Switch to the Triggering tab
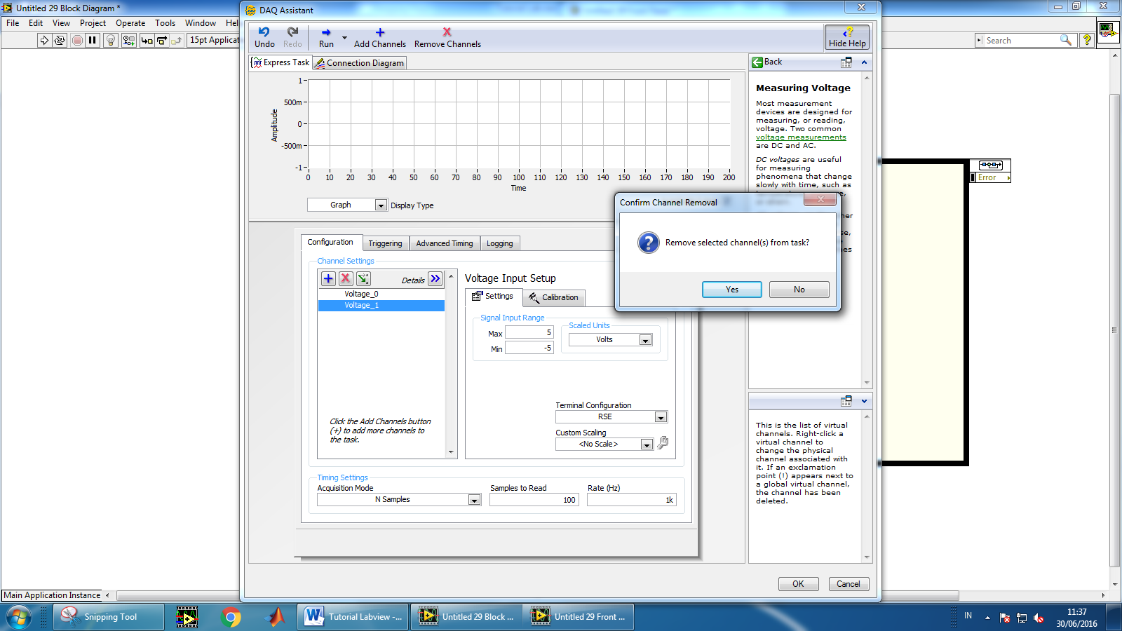 coord(385,243)
